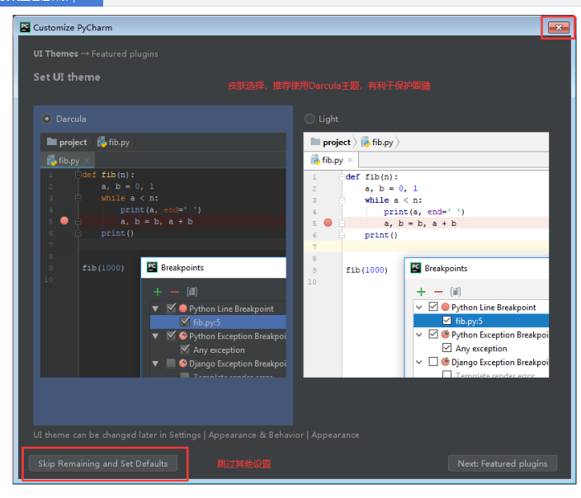
Task: Toggle Any exception checkbox in Darcula preview
Action: click(x=185, y=349)
